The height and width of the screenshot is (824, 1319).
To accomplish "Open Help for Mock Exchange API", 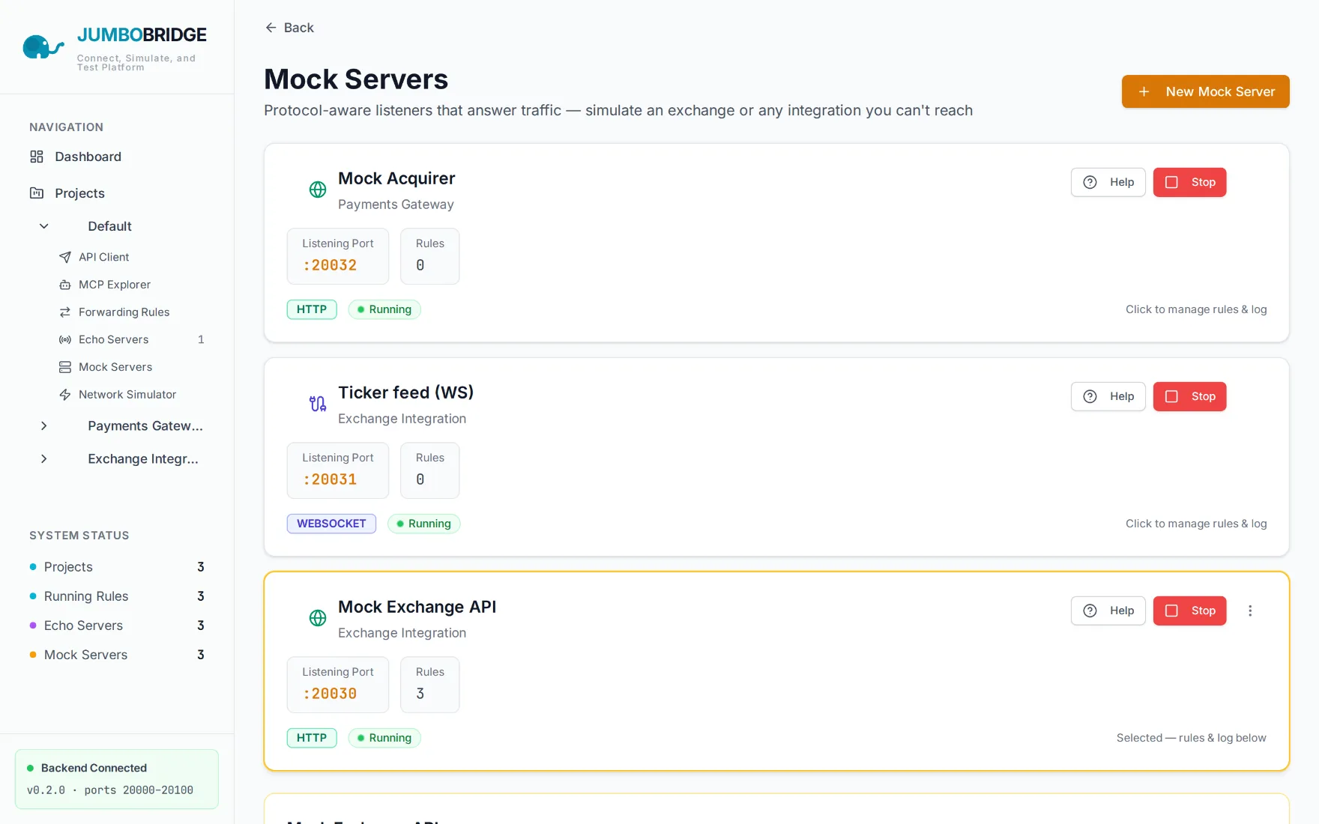I will [x=1108, y=611].
